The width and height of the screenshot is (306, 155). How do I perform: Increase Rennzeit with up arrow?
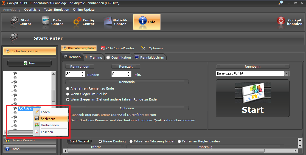tap(128, 73)
